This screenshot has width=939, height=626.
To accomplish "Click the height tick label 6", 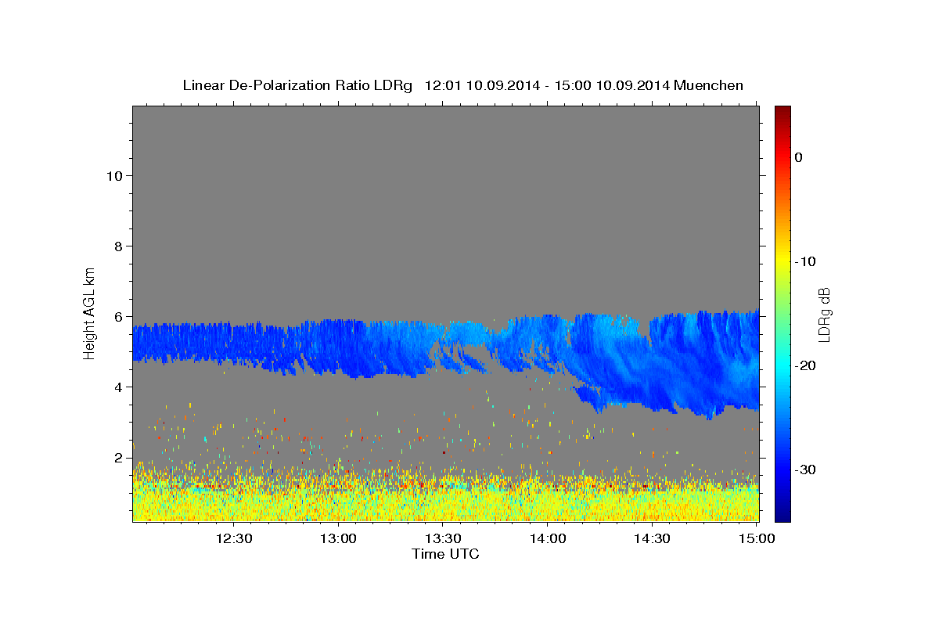I will [x=119, y=316].
